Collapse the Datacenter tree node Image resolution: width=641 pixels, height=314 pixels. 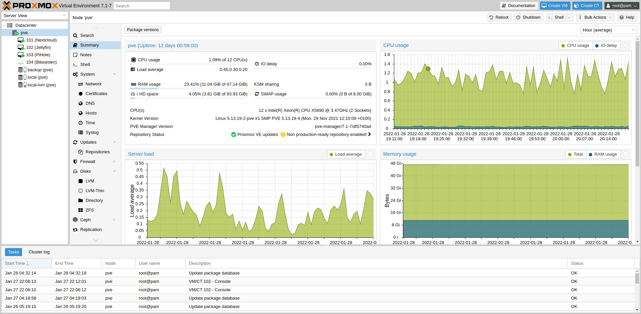point(4,25)
